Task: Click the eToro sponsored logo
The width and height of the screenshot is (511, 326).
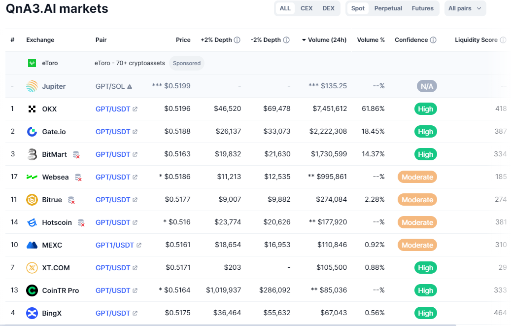Action: (x=32, y=63)
